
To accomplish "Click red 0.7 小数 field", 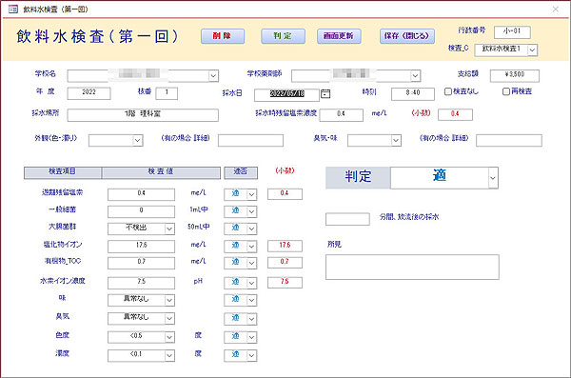I will pyautogui.click(x=285, y=263).
